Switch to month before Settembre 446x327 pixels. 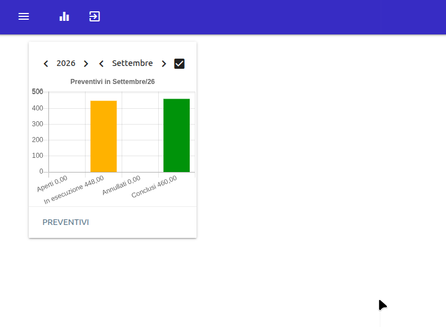(101, 64)
